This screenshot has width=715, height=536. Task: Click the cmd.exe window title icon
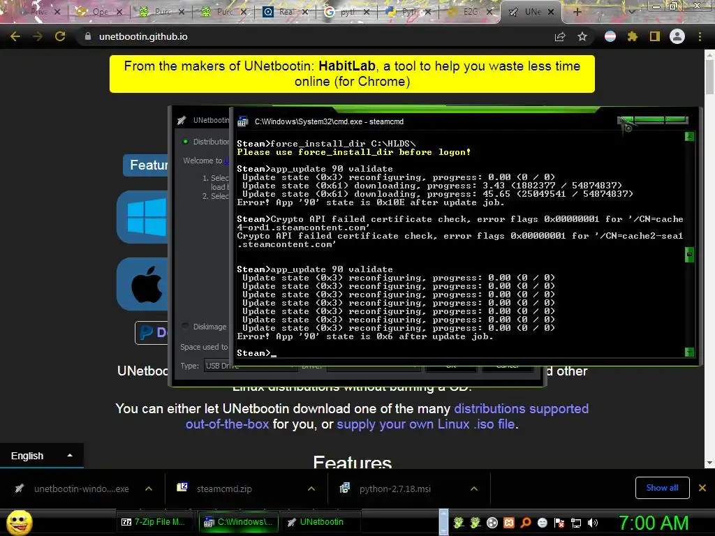tap(242, 121)
